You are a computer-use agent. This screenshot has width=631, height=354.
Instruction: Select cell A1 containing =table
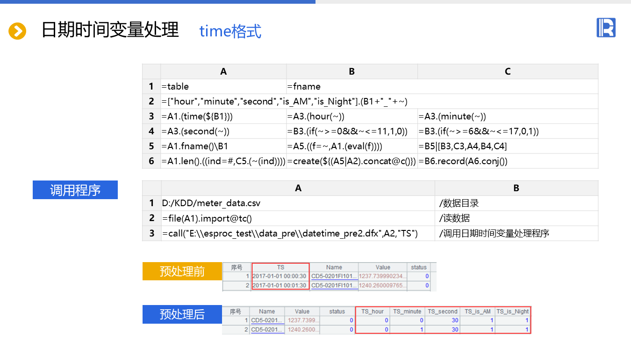223,86
